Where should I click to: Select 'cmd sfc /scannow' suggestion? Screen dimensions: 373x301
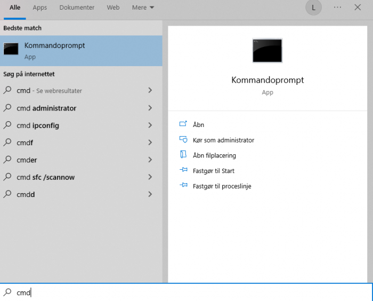[x=81, y=177]
